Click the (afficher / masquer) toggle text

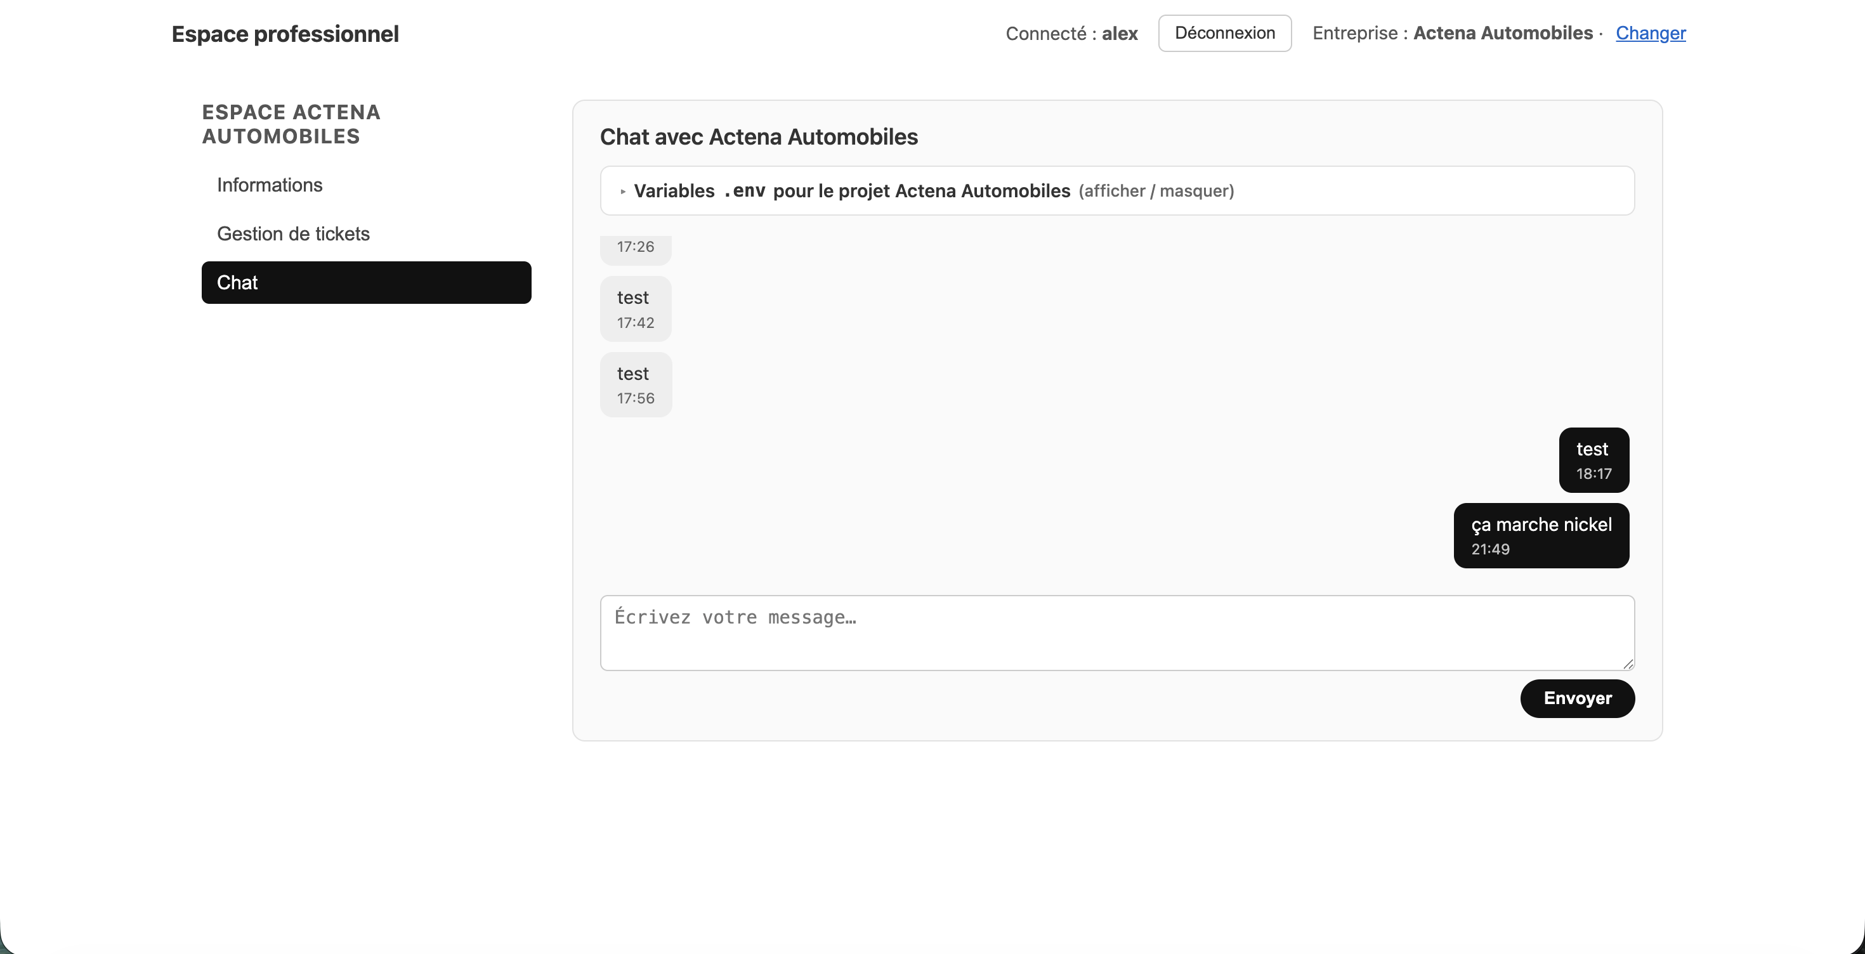[x=1156, y=191]
